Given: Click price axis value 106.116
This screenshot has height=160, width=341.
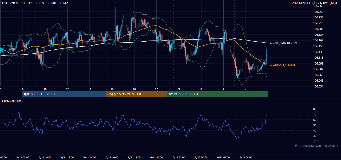Looking at the screenshot, I should point(319,58).
